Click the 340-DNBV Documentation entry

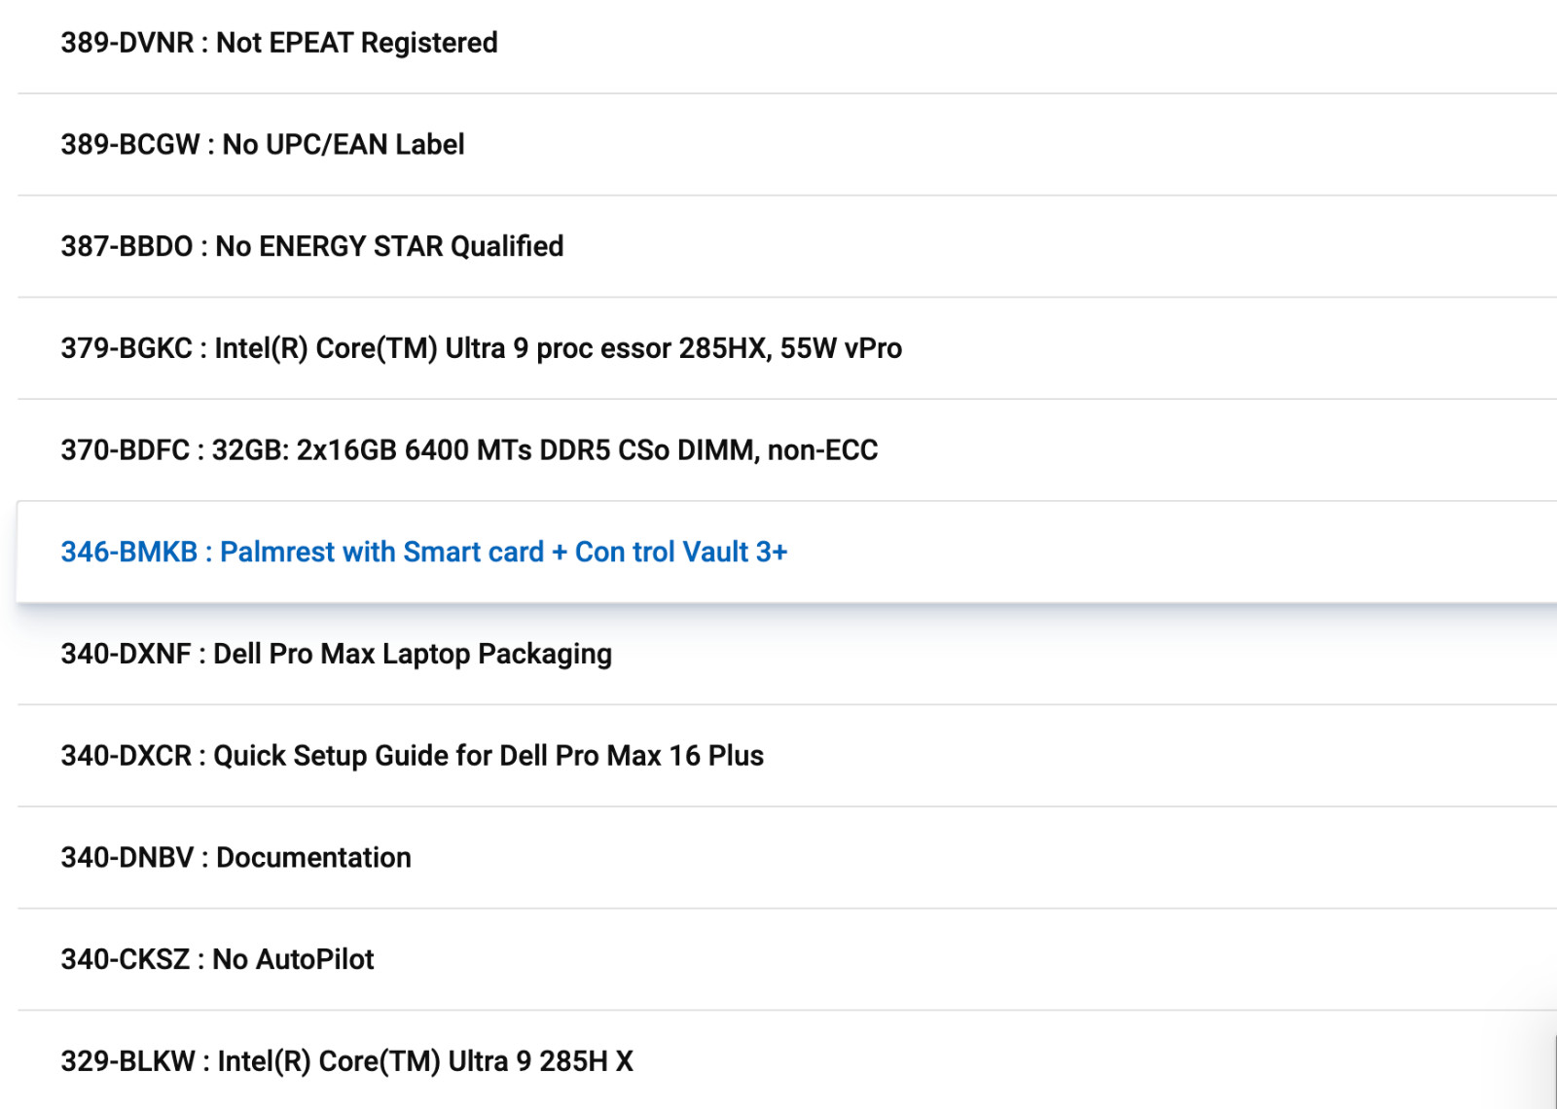point(787,858)
